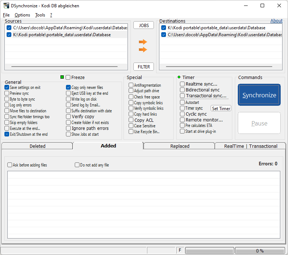Viewport: 288px width, 255px height.
Task: Enable Send log by Email option
Action: pyautogui.click(x=68, y=105)
